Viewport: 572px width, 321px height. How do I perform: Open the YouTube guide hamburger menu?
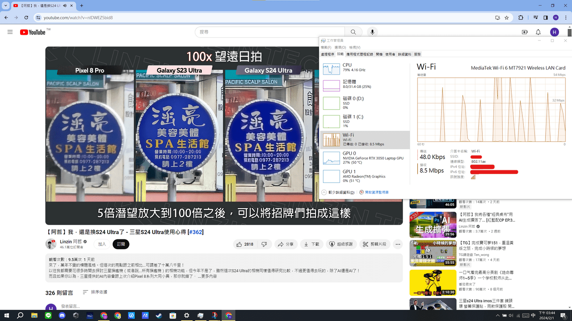[10, 32]
